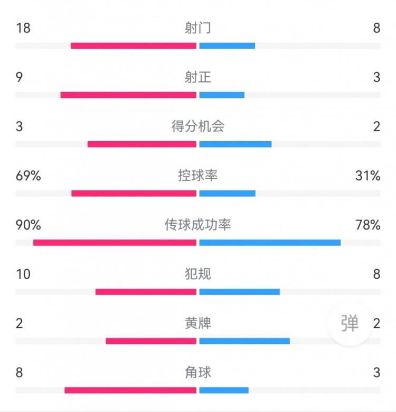This screenshot has height=412, width=396.
Task: Select the 犯规 stat label
Action: [x=198, y=274]
